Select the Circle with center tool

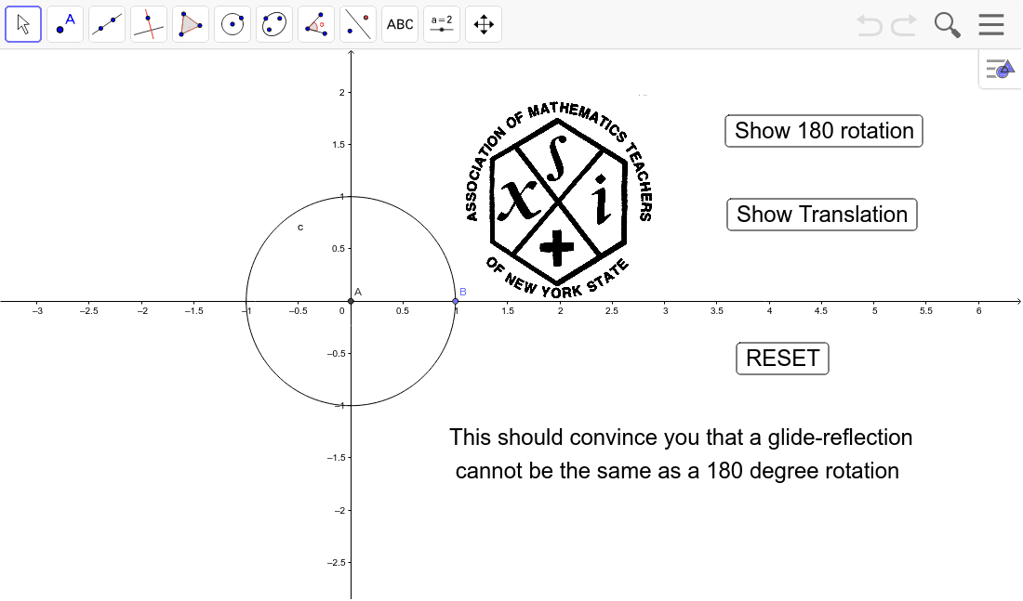coord(232,25)
